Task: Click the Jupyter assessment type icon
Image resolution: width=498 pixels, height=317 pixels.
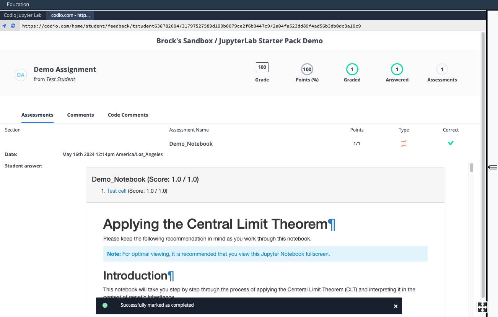Action: [x=404, y=144]
